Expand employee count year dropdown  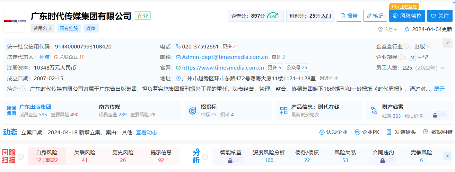(x=443, y=68)
